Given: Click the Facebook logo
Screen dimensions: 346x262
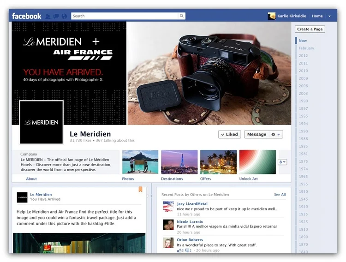Looking at the screenshot, I should [x=26, y=16].
